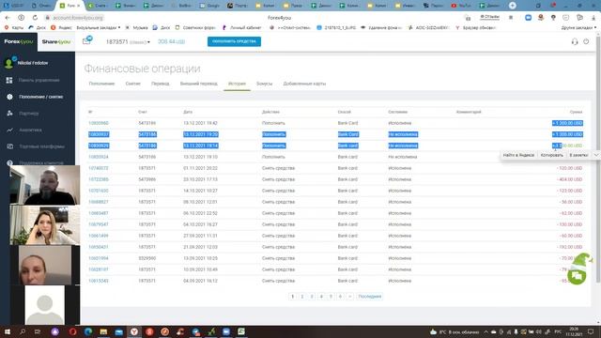Open Task View on taskbar
This screenshot has height=338, width=601.
coord(38,331)
